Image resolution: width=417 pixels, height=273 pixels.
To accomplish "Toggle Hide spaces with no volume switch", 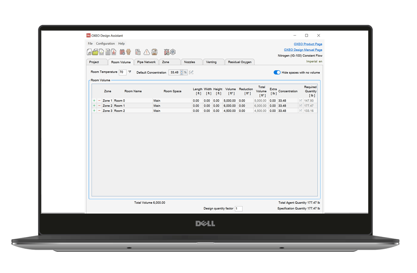I will click(277, 72).
